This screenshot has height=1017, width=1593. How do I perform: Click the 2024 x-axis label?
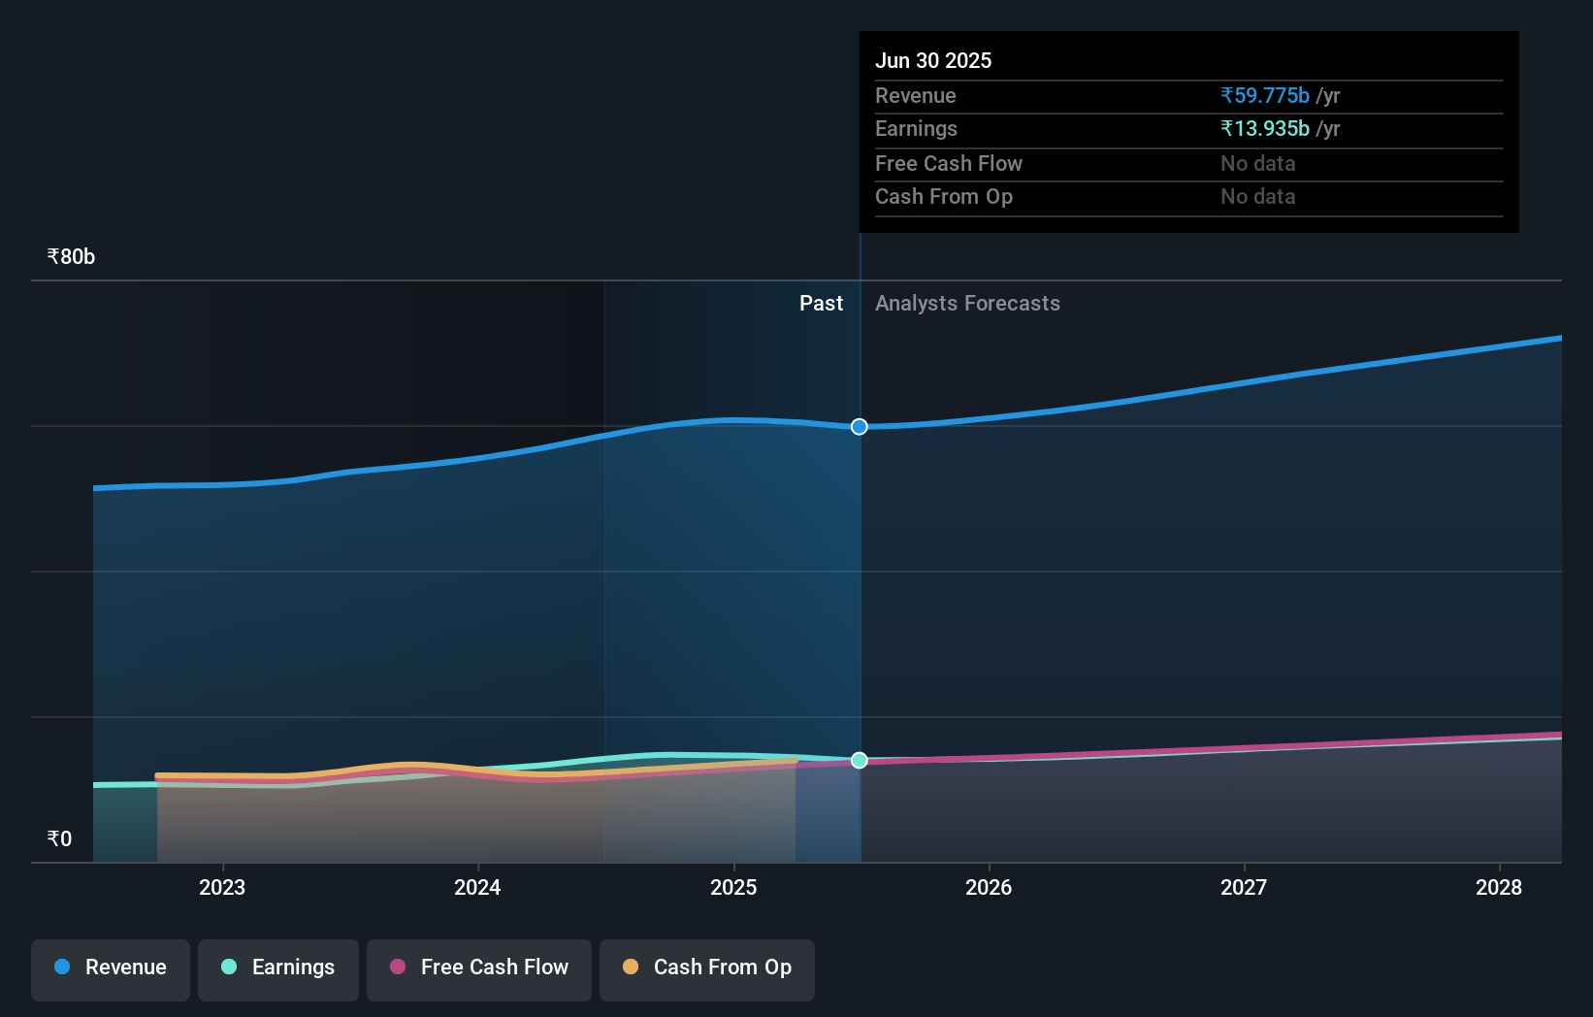pos(477,887)
